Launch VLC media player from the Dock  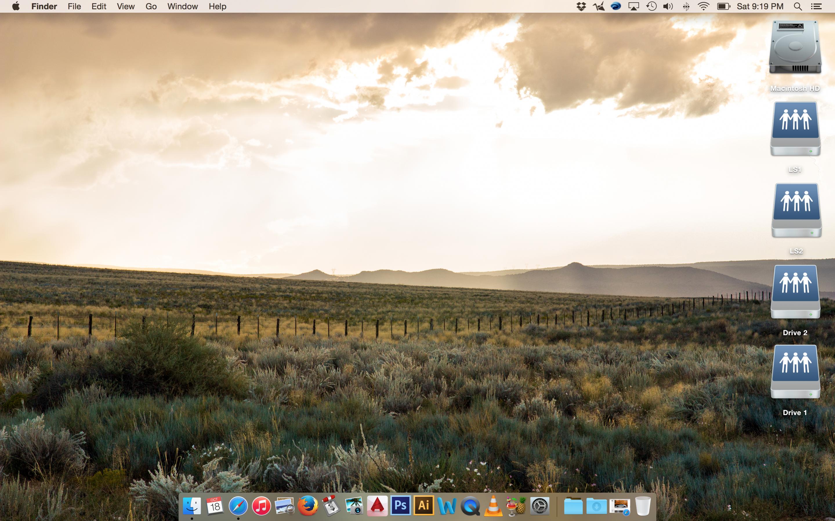(493, 506)
